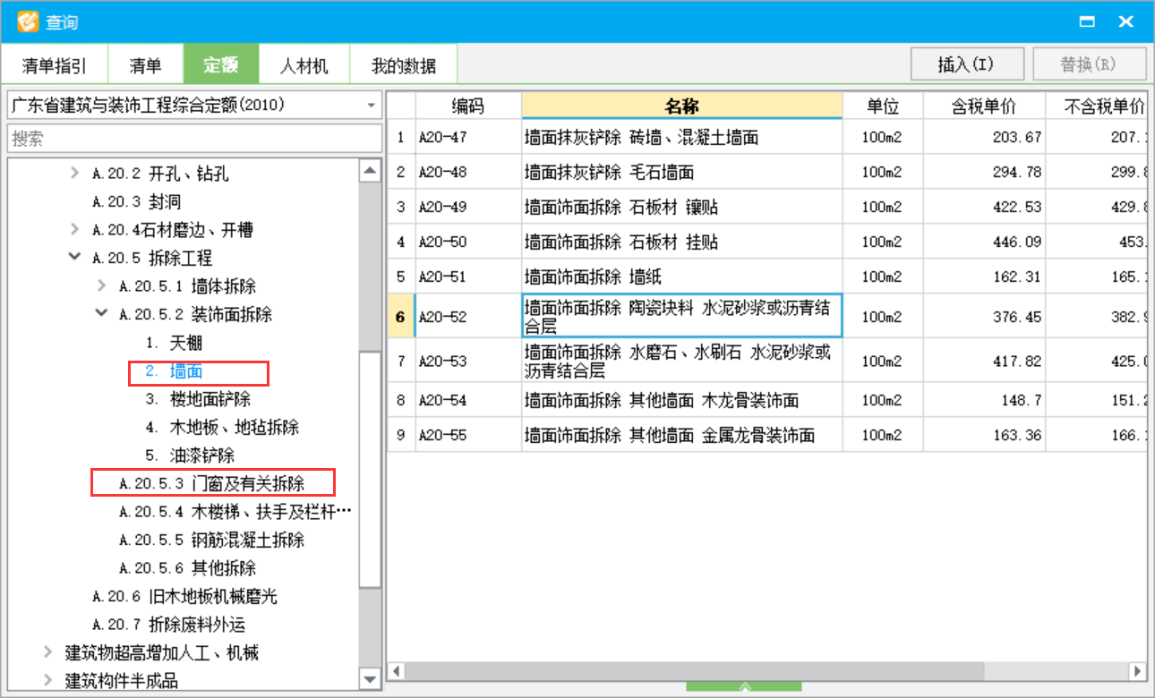Click the tree scrollbar up arrow
The width and height of the screenshot is (1155, 698).
[x=370, y=171]
